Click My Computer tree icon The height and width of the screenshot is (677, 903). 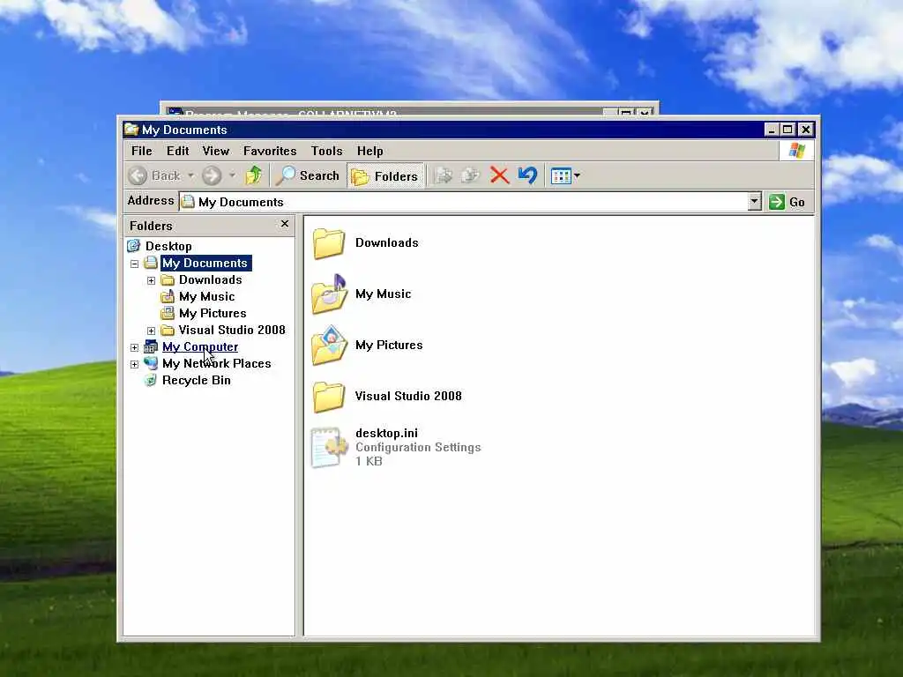[x=150, y=346]
